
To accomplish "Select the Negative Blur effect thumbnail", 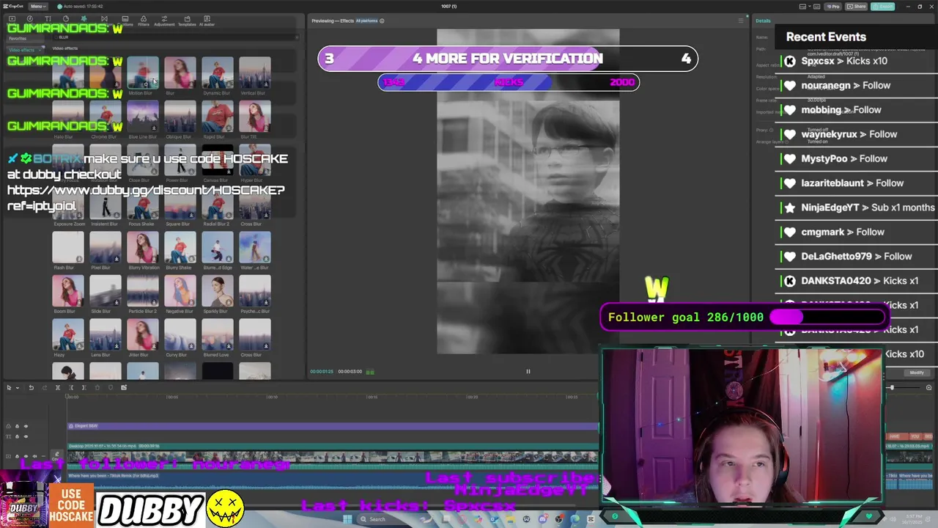I will 180,290.
